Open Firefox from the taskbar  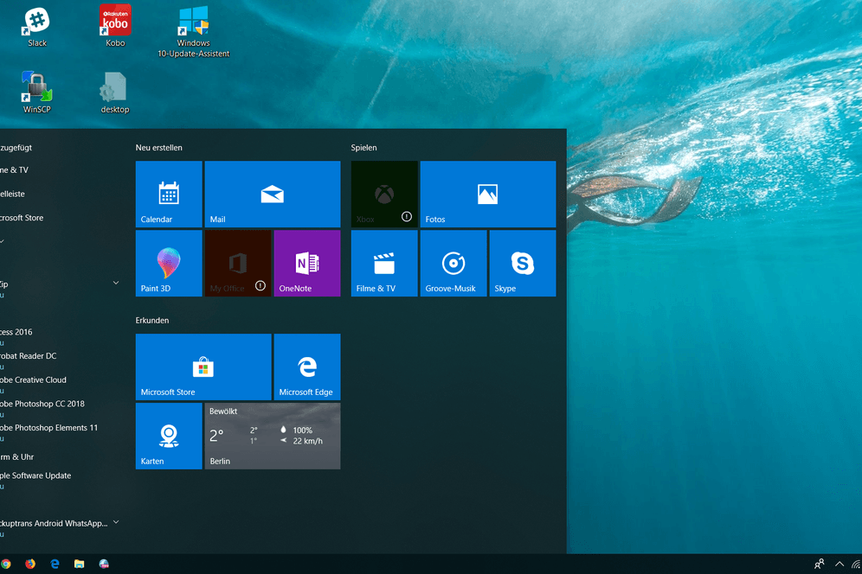(30, 564)
